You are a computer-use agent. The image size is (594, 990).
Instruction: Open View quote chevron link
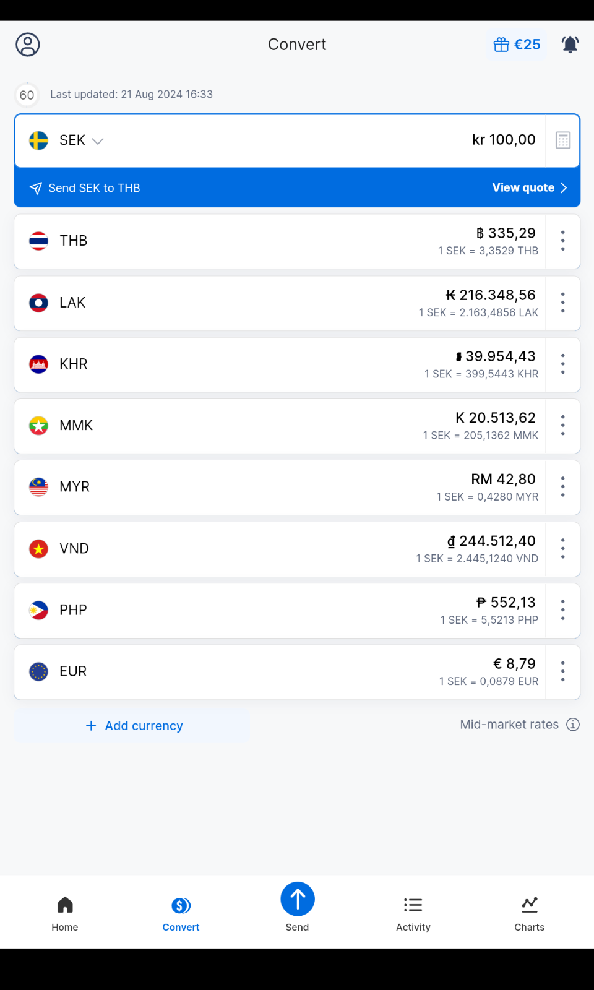(x=529, y=187)
